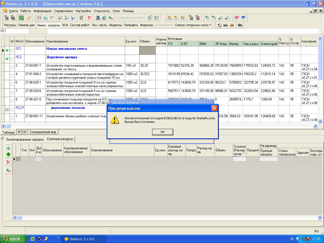Open the calculator icon in toolbar
The width and height of the screenshot is (324, 243).
pos(98,18)
